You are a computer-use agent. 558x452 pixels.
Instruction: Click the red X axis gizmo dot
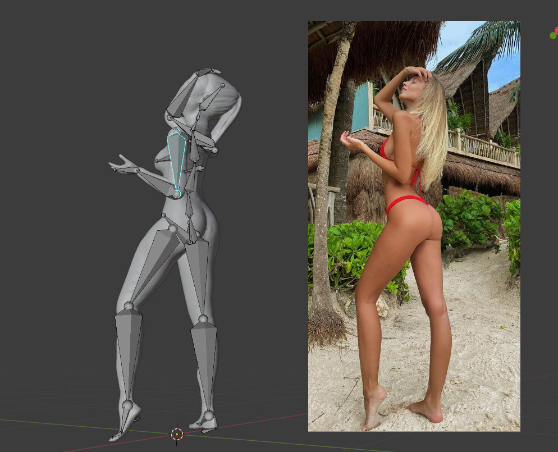tap(556, 30)
